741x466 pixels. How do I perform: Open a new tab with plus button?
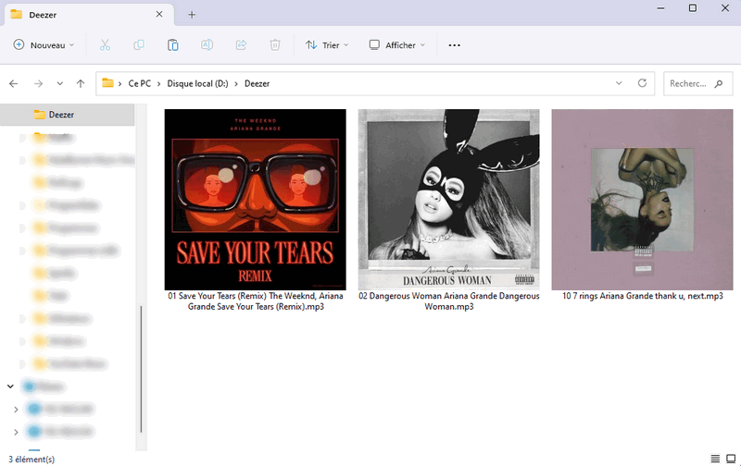point(192,15)
